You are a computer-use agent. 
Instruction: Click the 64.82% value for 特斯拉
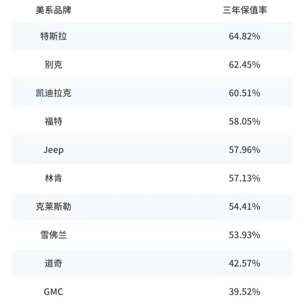(244, 36)
